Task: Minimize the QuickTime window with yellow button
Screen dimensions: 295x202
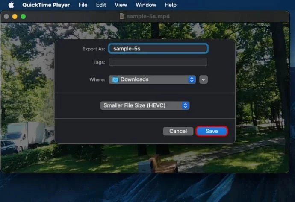Action: point(15,17)
